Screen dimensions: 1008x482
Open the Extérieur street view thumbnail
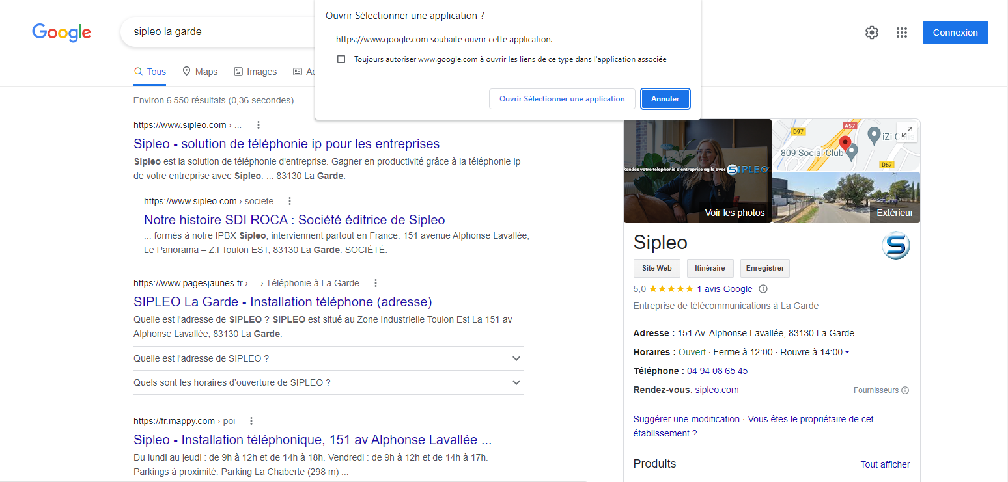(x=846, y=198)
